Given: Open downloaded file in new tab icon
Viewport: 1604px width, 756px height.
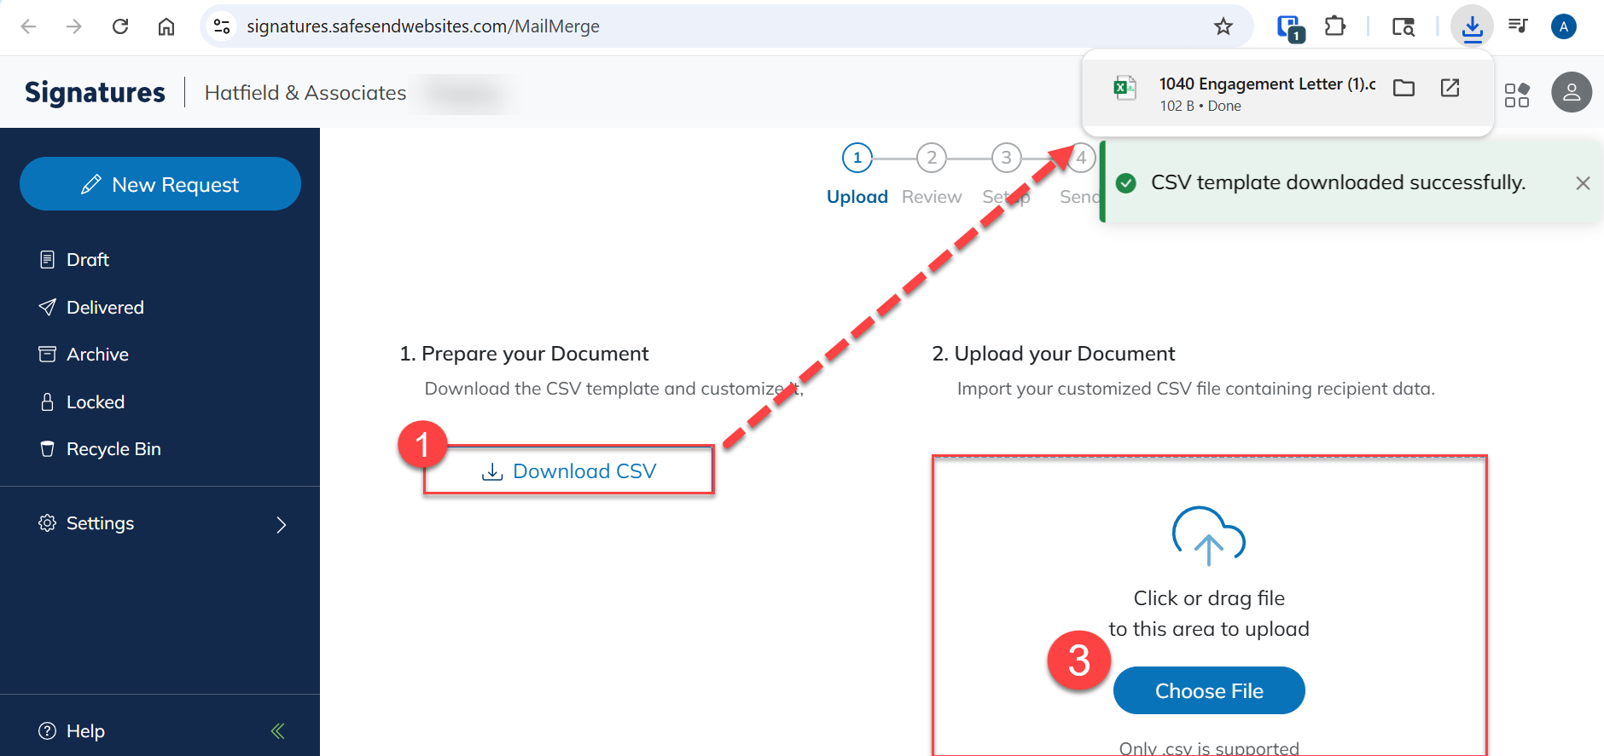Looking at the screenshot, I should tap(1450, 88).
